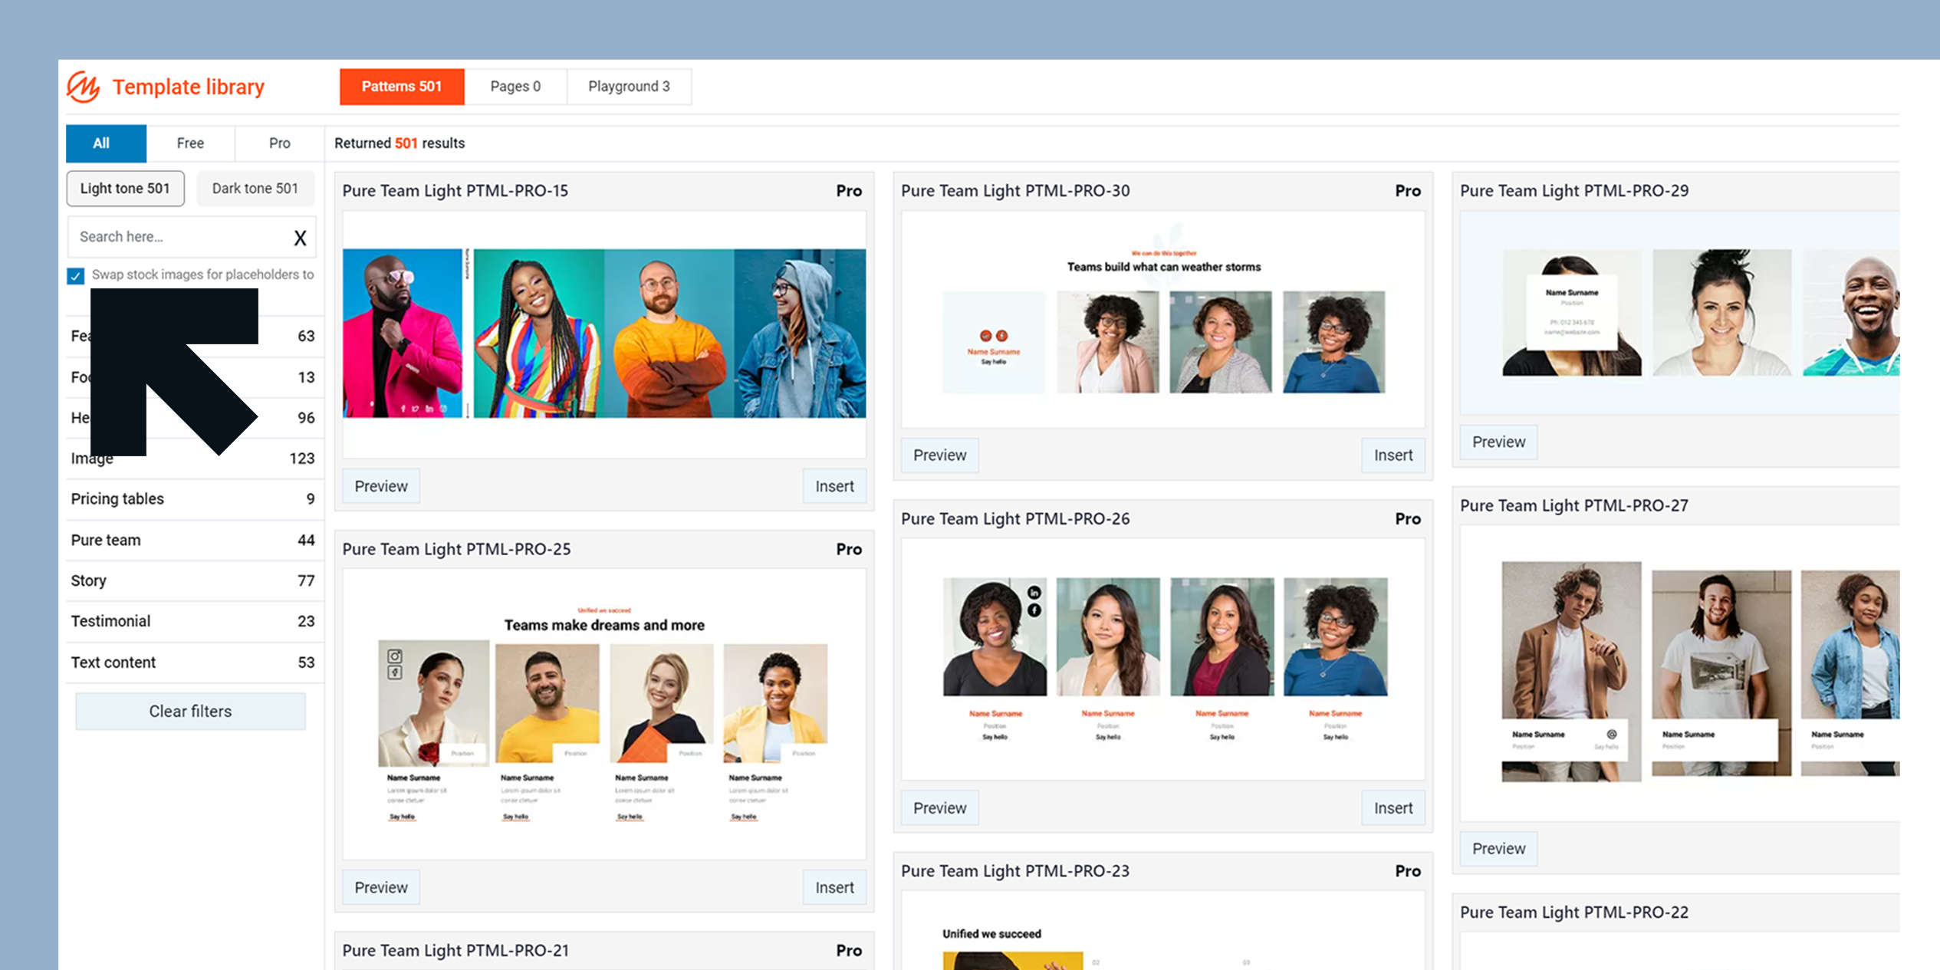Screen dimensions: 1940x970
Task: Insert the PTML-PRO-15 pattern
Action: coord(834,486)
